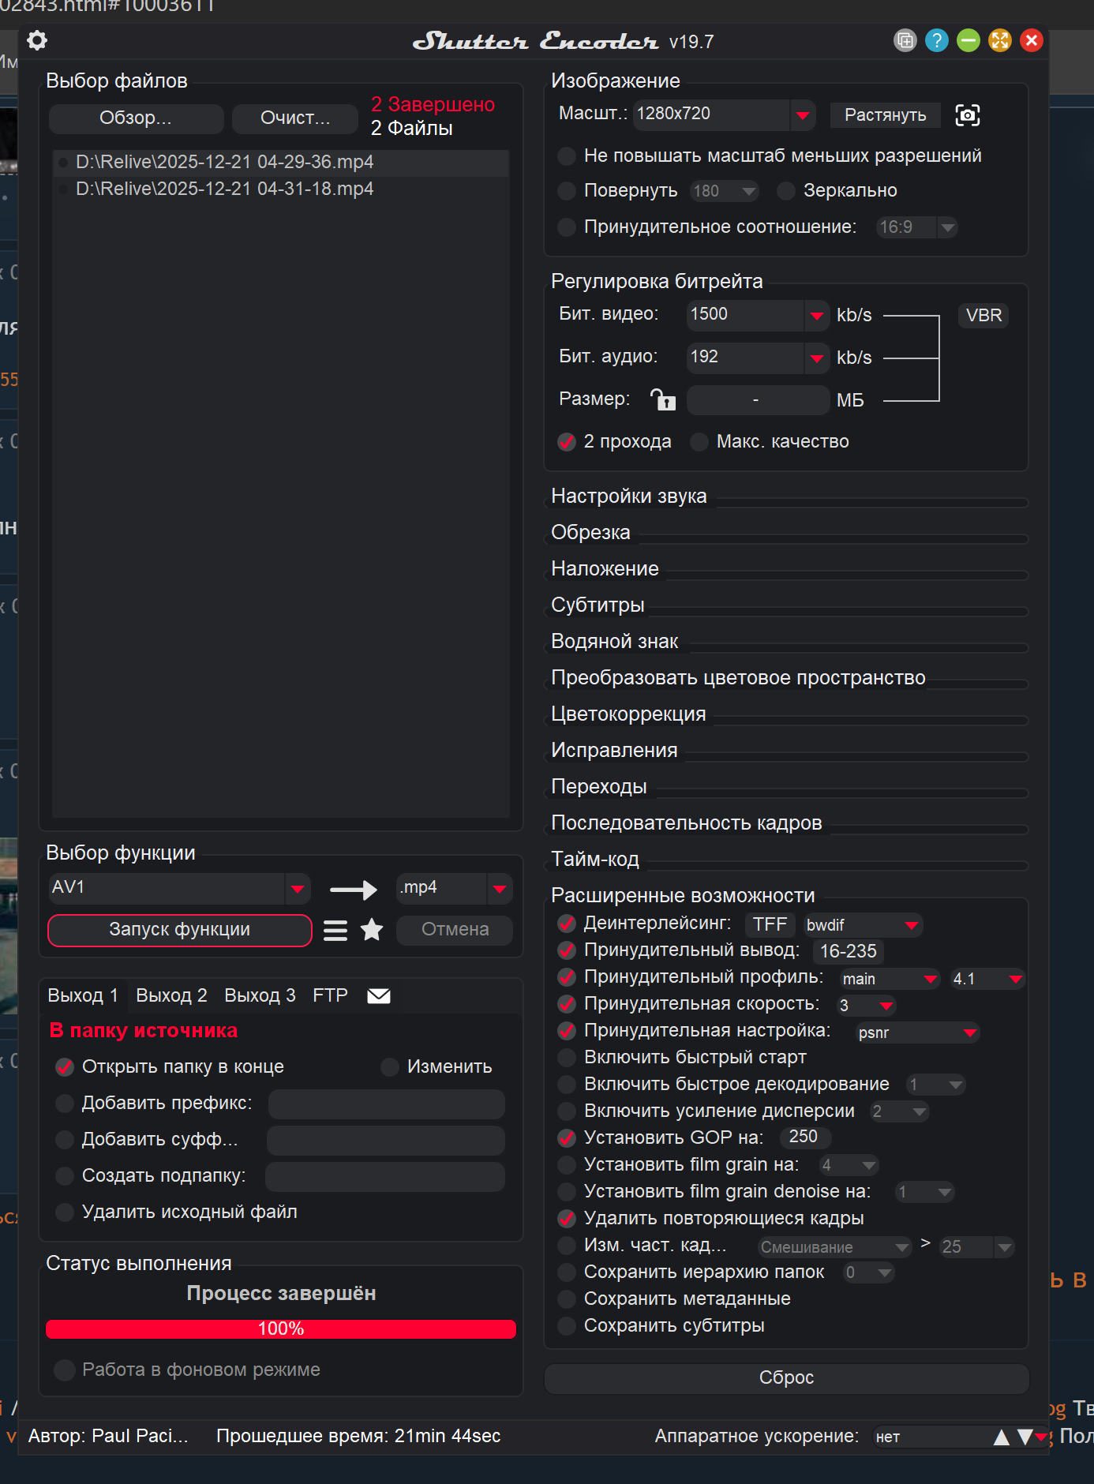Open the psnr tune dropdown
The width and height of the screenshot is (1094, 1484).
(970, 1032)
